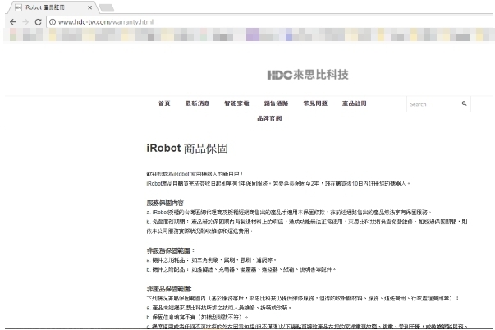Click the HDC 來思比科技 logo
495x330 pixels.
308,75
